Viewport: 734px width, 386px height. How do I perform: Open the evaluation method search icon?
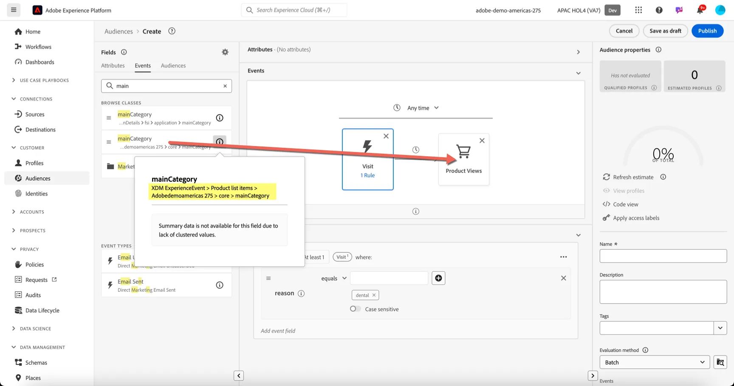[x=720, y=362]
